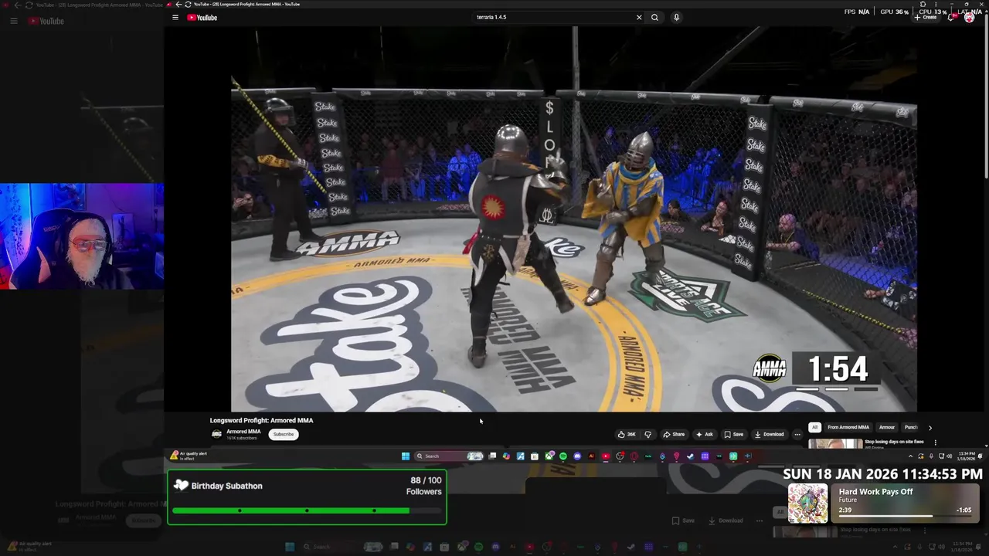The height and width of the screenshot is (556, 989).
Task: Open the Armored MMA channel name link
Action: [243, 432]
